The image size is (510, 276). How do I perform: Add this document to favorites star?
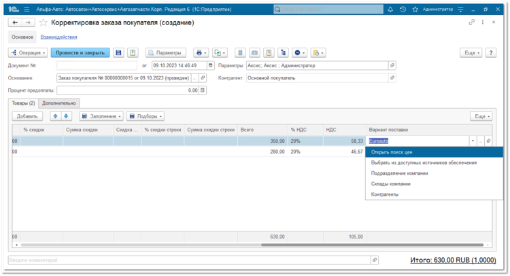tap(44, 22)
